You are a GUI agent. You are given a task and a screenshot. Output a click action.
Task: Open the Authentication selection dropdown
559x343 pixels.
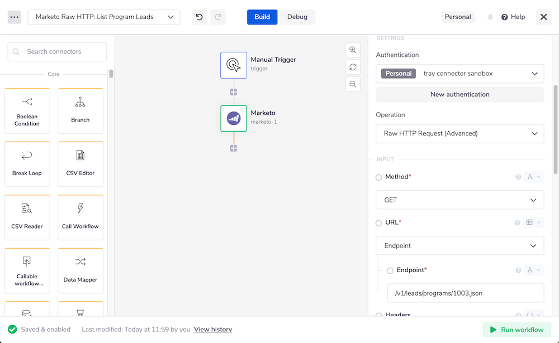point(460,74)
